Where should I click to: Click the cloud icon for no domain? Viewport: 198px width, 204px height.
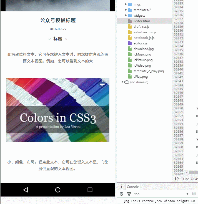[x=127, y=82]
